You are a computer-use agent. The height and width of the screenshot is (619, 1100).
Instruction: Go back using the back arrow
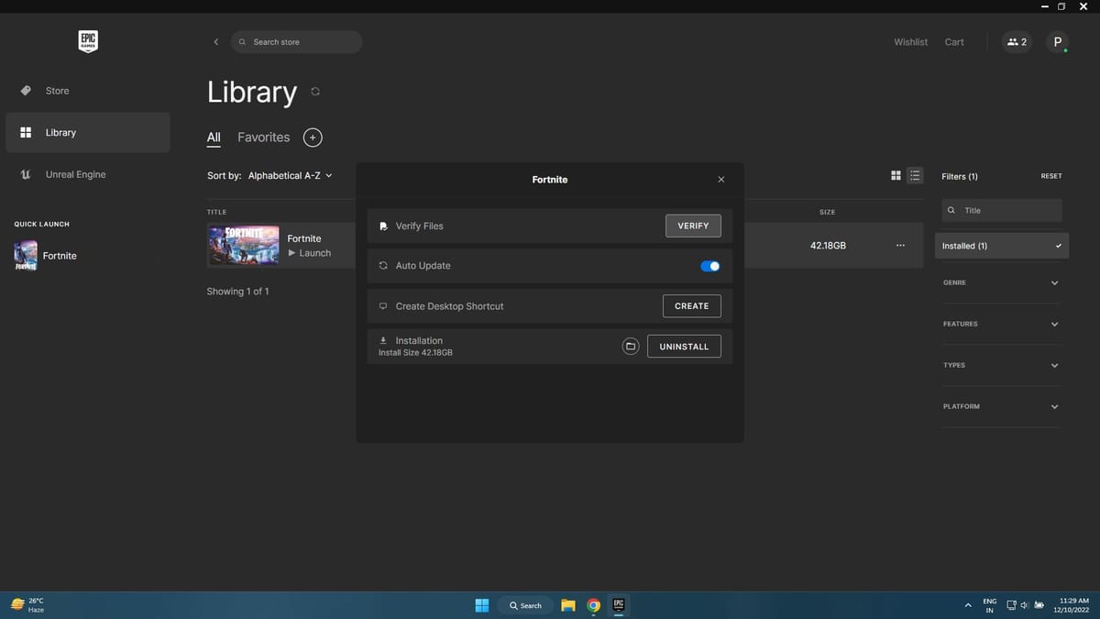pyautogui.click(x=215, y=42)
